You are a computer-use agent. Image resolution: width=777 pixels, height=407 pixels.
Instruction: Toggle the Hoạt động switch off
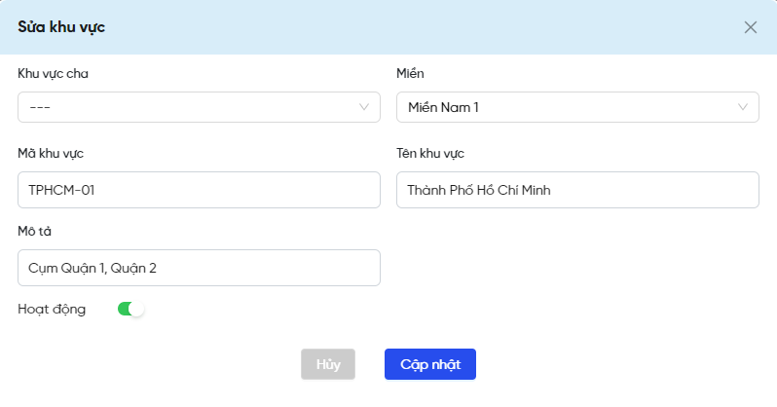click(x=130, y=309)
